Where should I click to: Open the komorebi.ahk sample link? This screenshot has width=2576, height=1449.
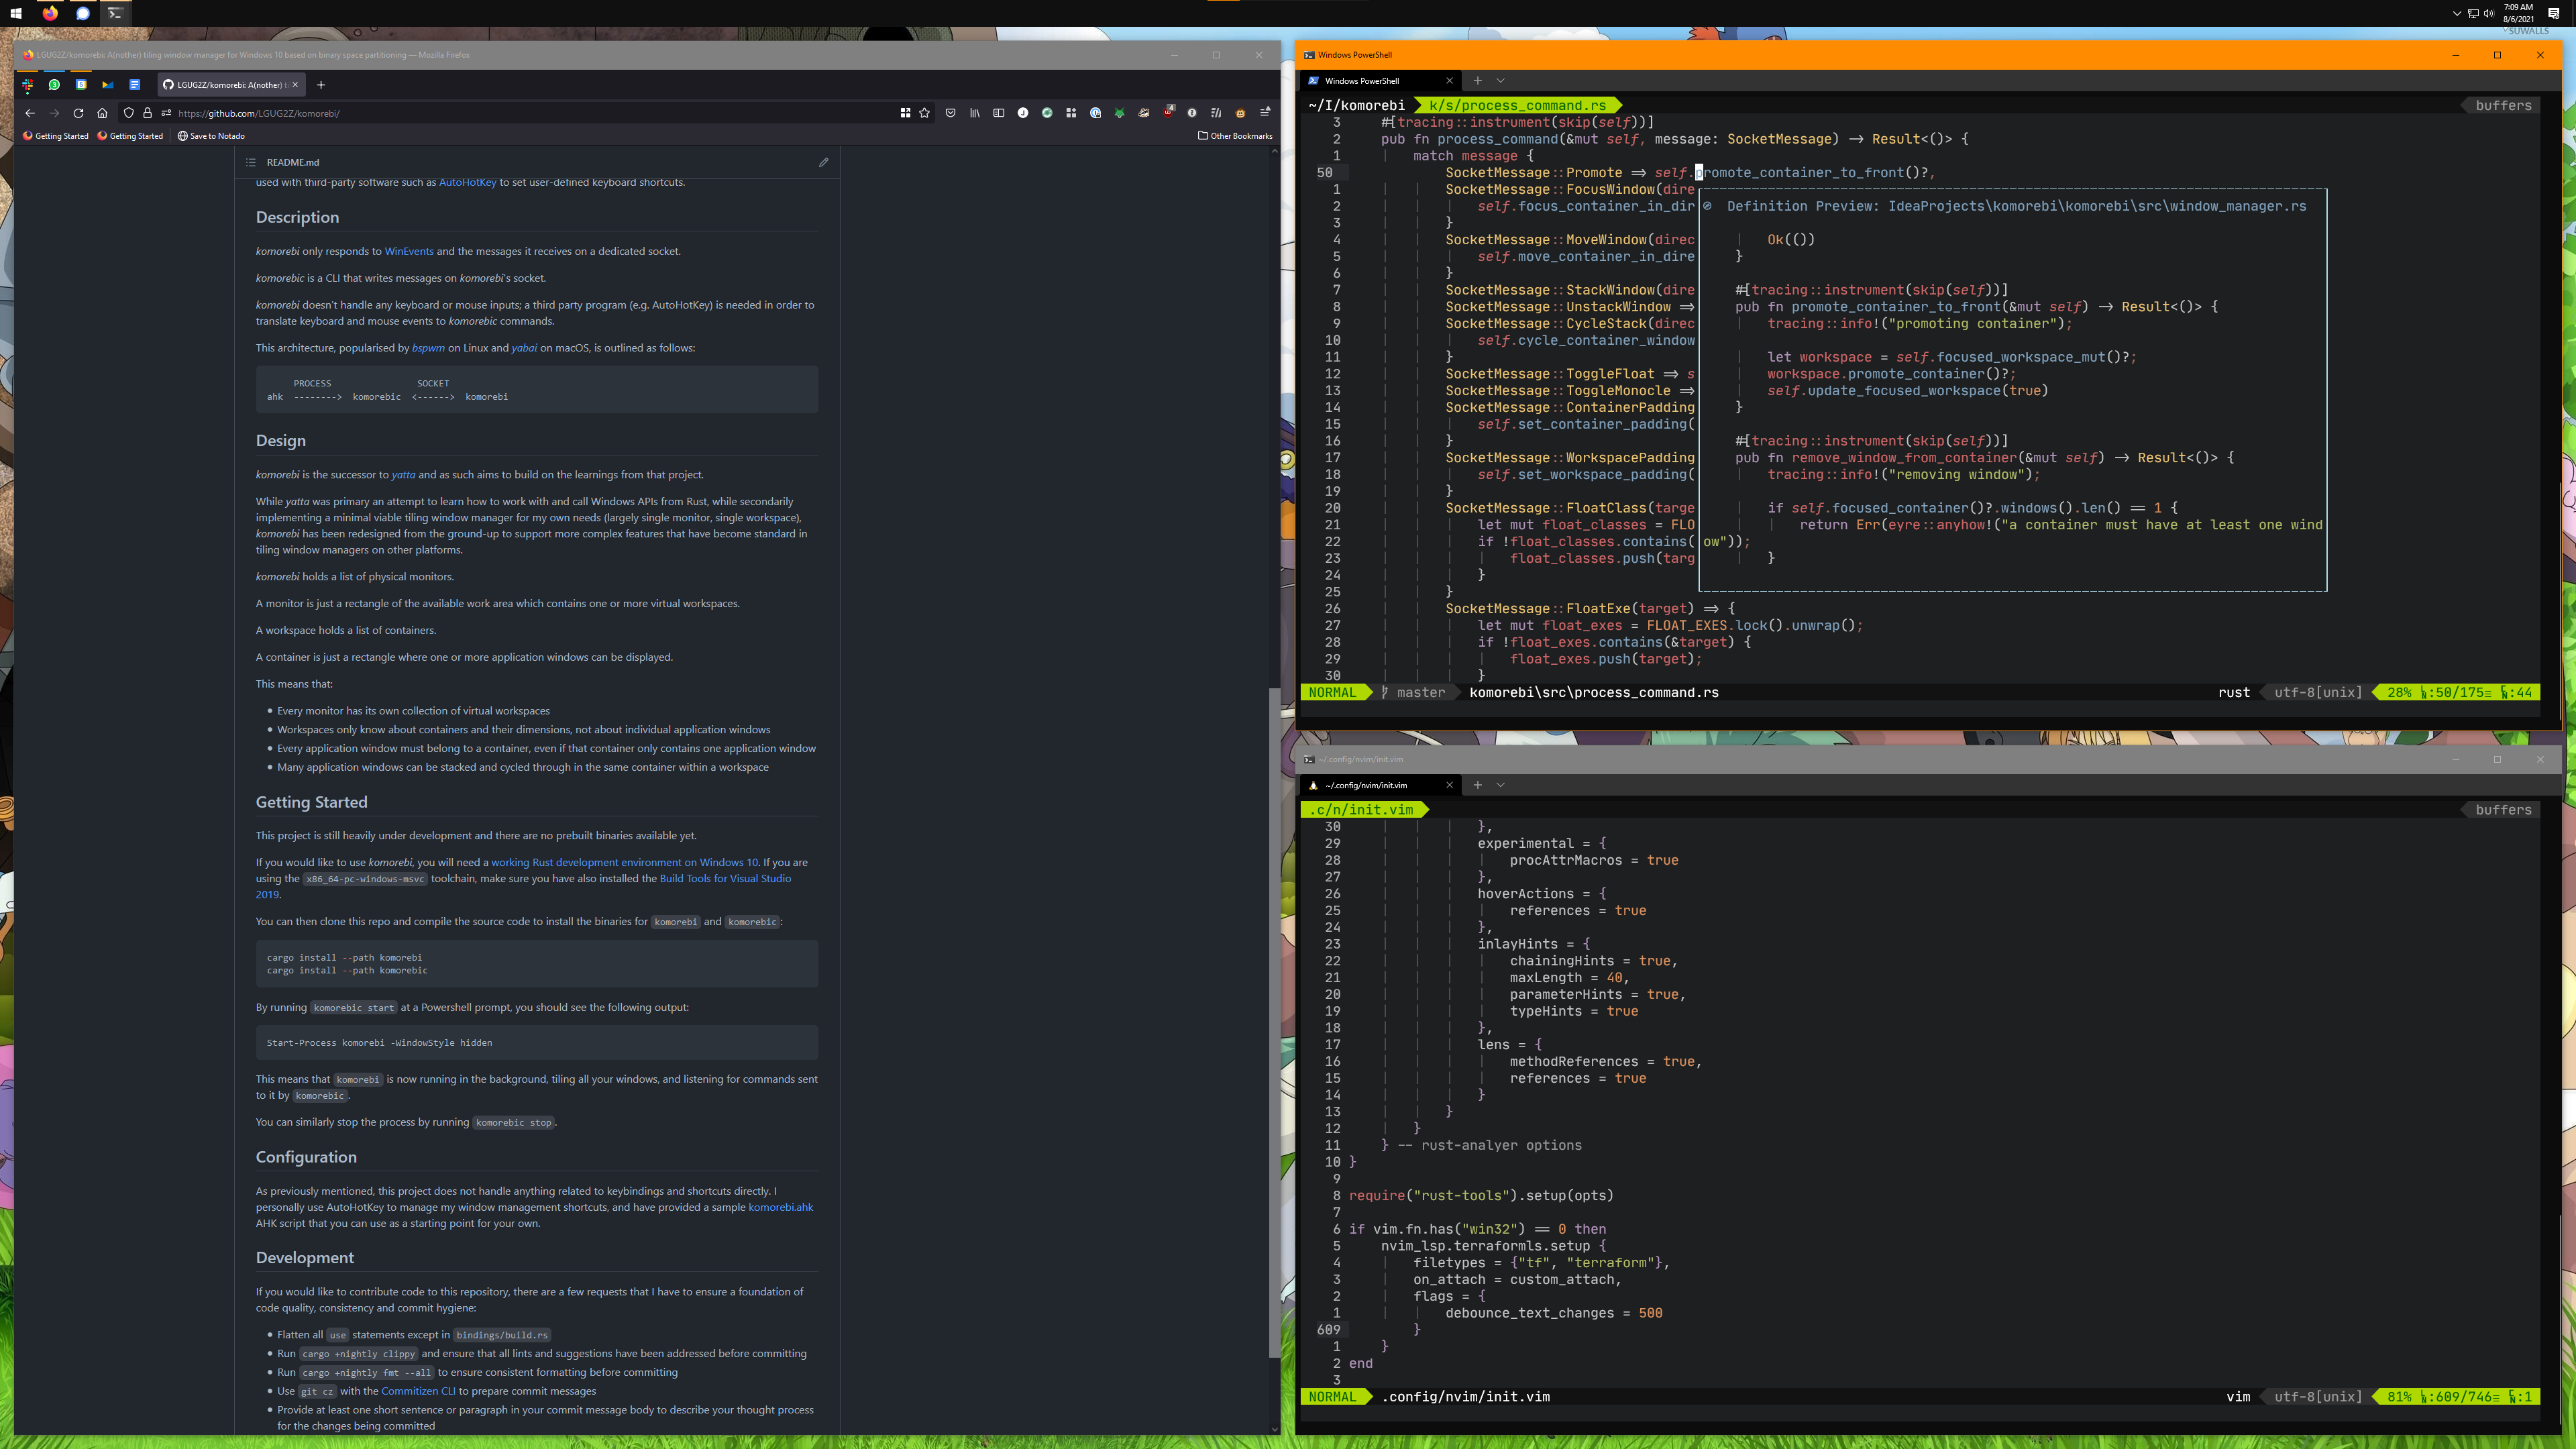point(780,1207)
